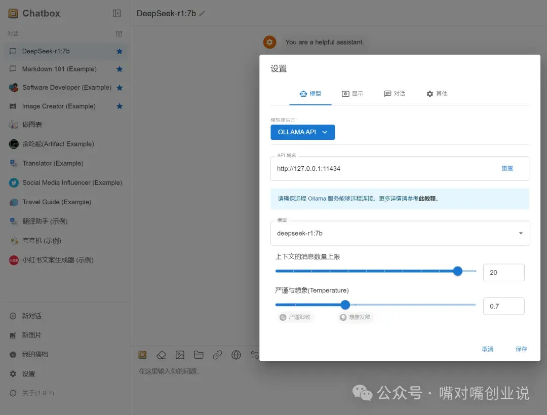Open the Markdown 101 (Example) chat
547x415 pixels.
coord(65,69)
